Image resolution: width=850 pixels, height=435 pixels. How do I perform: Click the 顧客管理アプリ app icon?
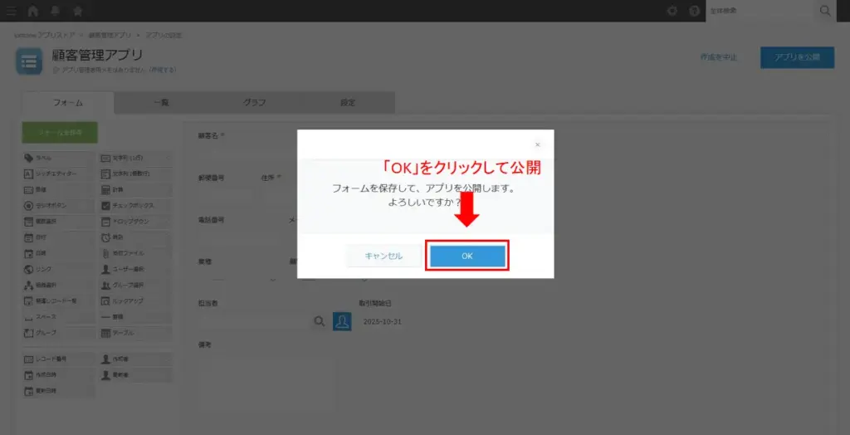point(29,61)
